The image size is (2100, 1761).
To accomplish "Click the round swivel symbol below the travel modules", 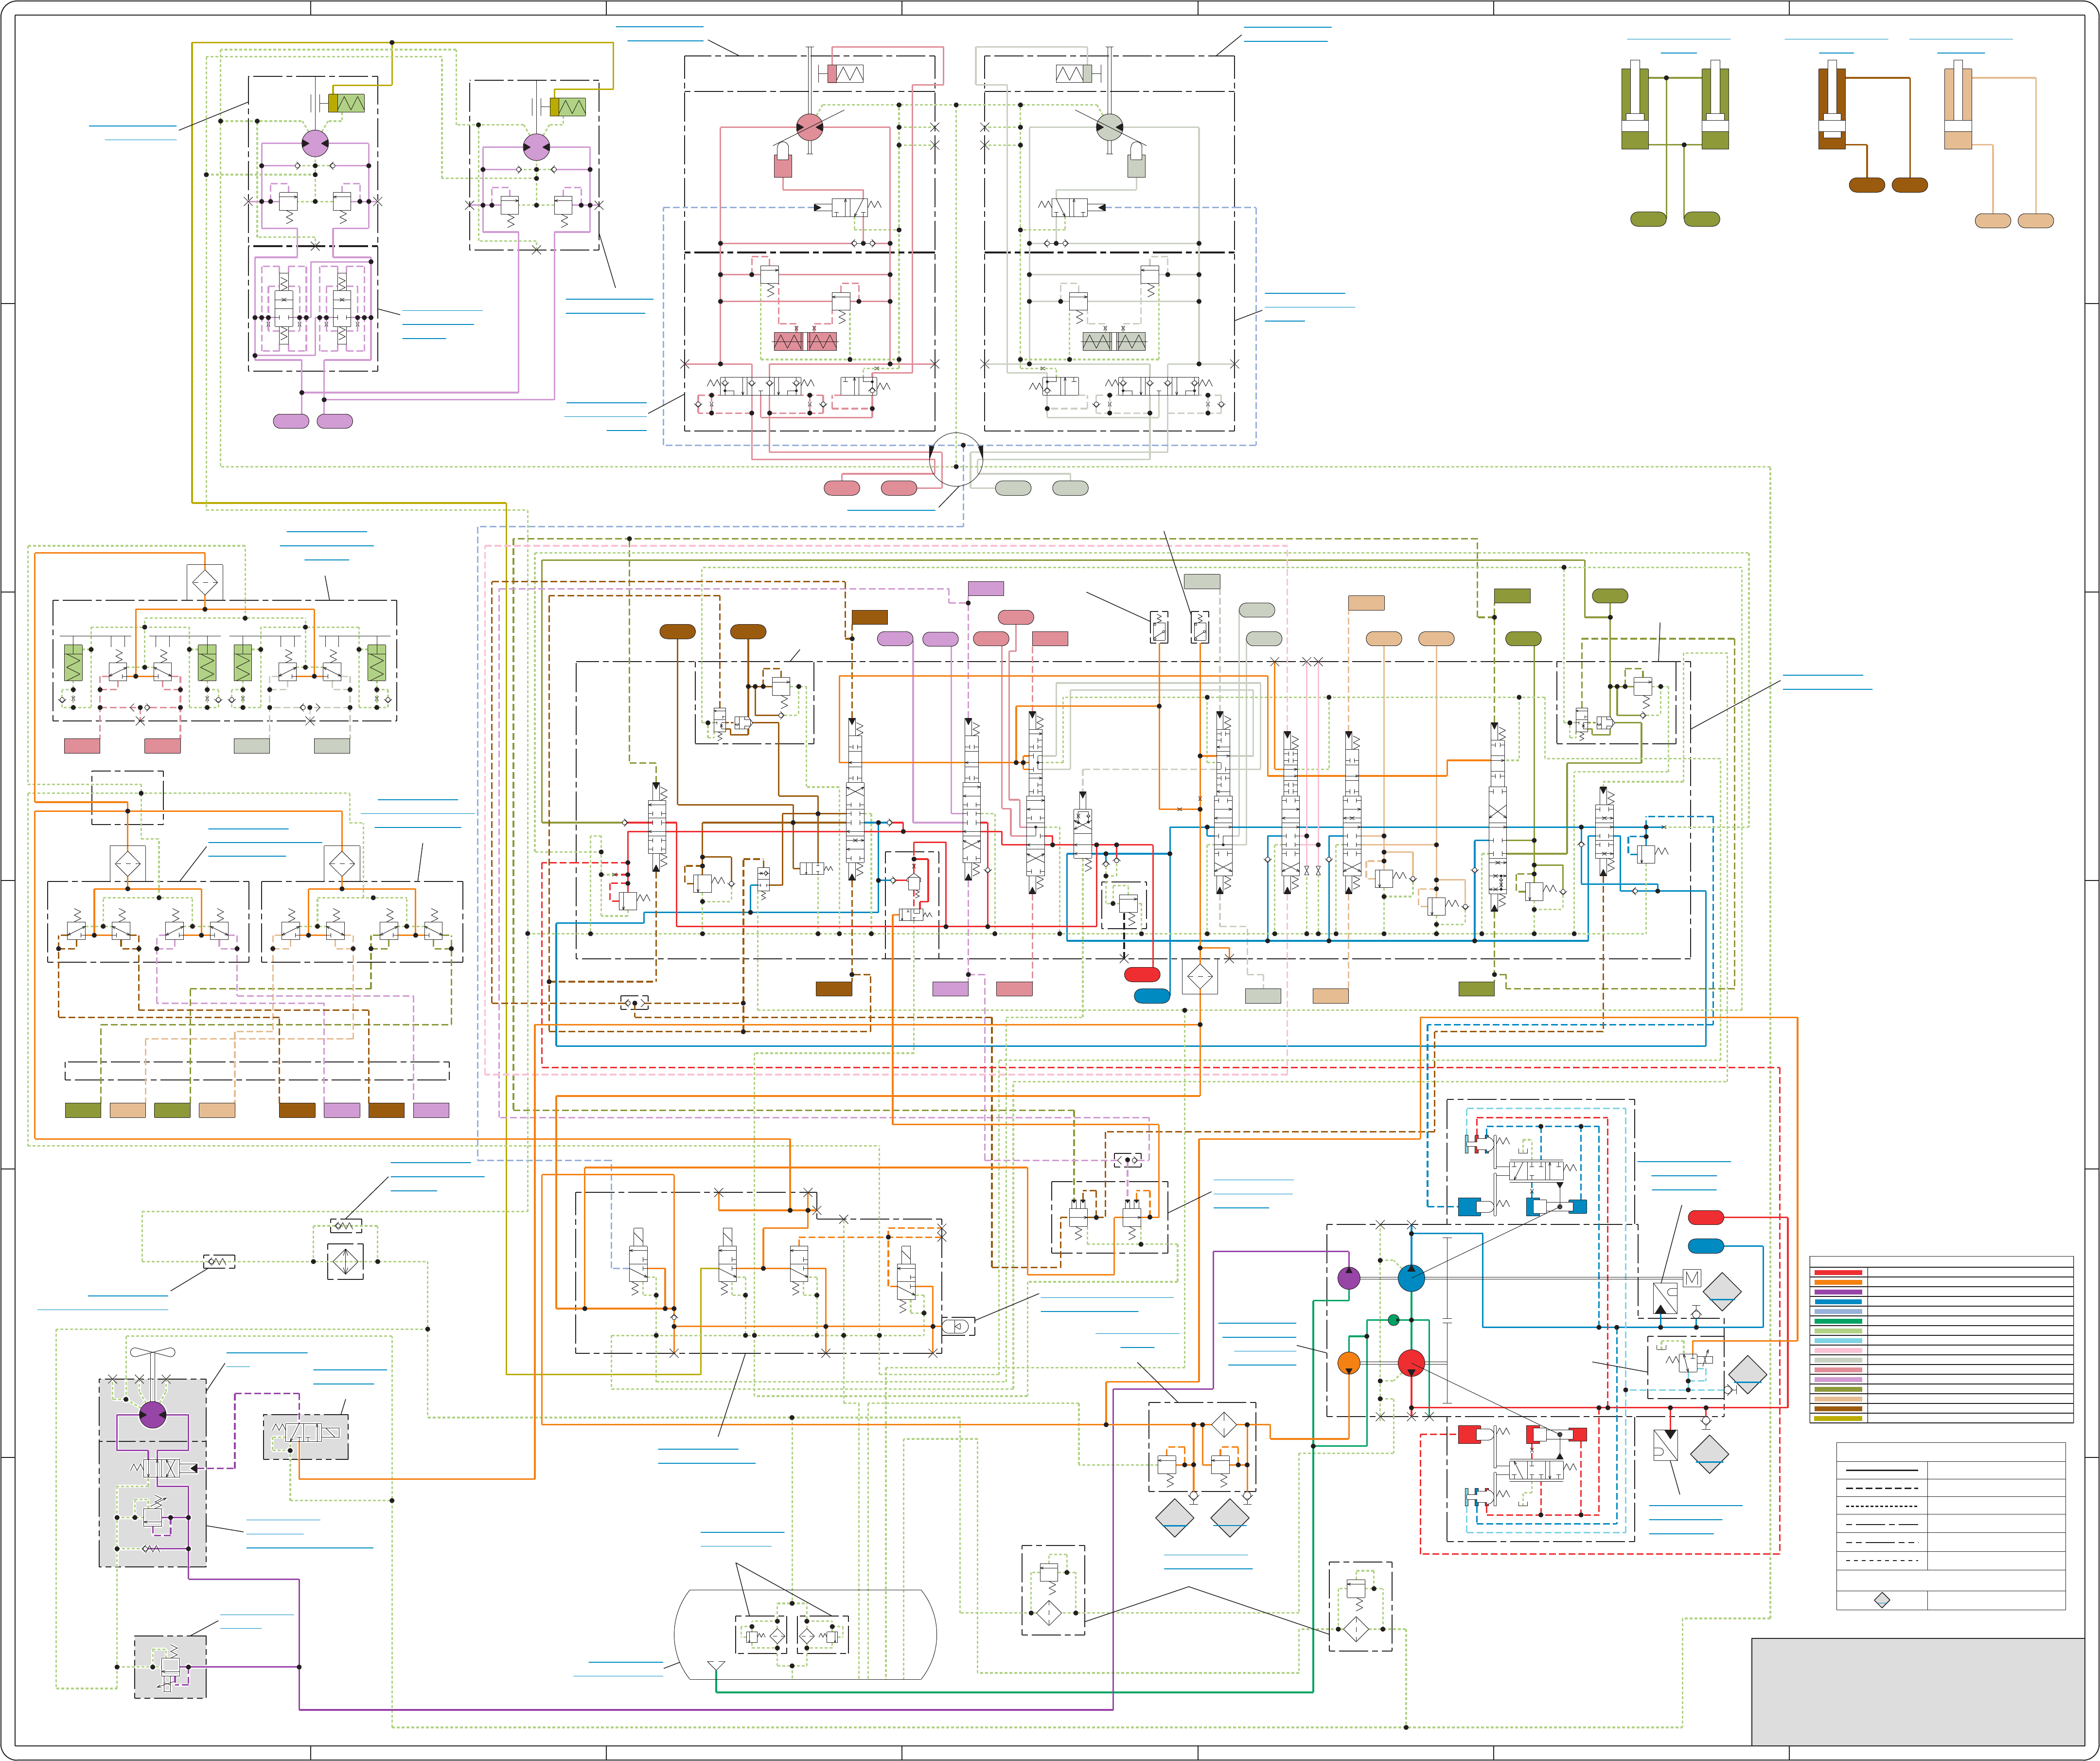I will [x=956, y=459].
